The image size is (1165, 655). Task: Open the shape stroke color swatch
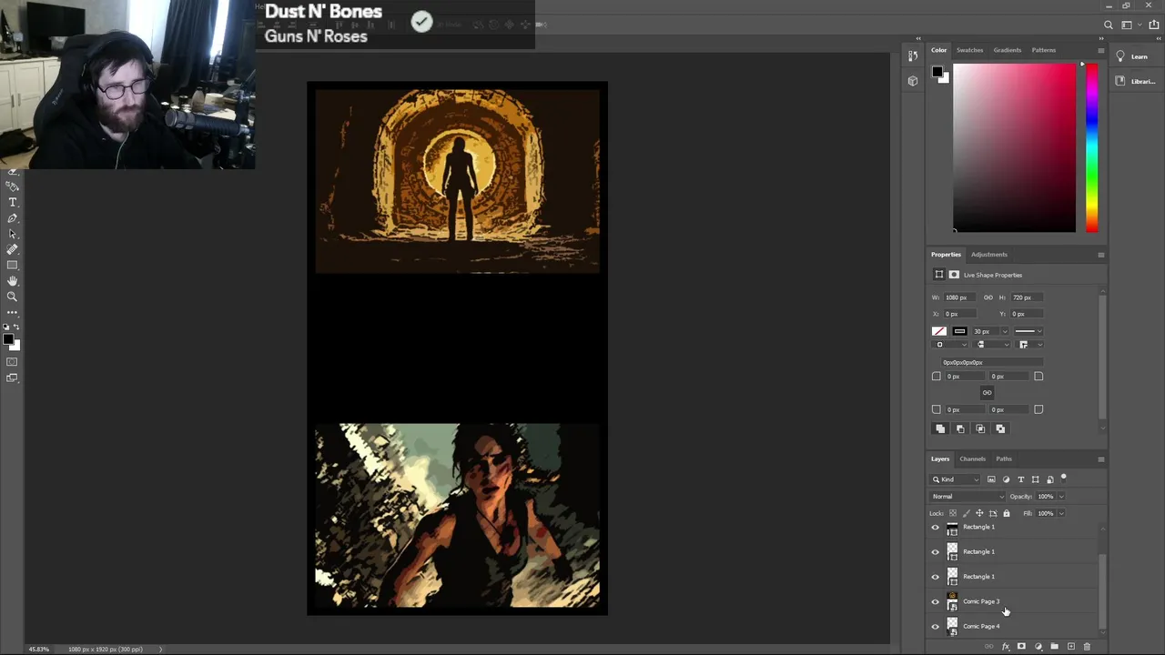[959, 331]
